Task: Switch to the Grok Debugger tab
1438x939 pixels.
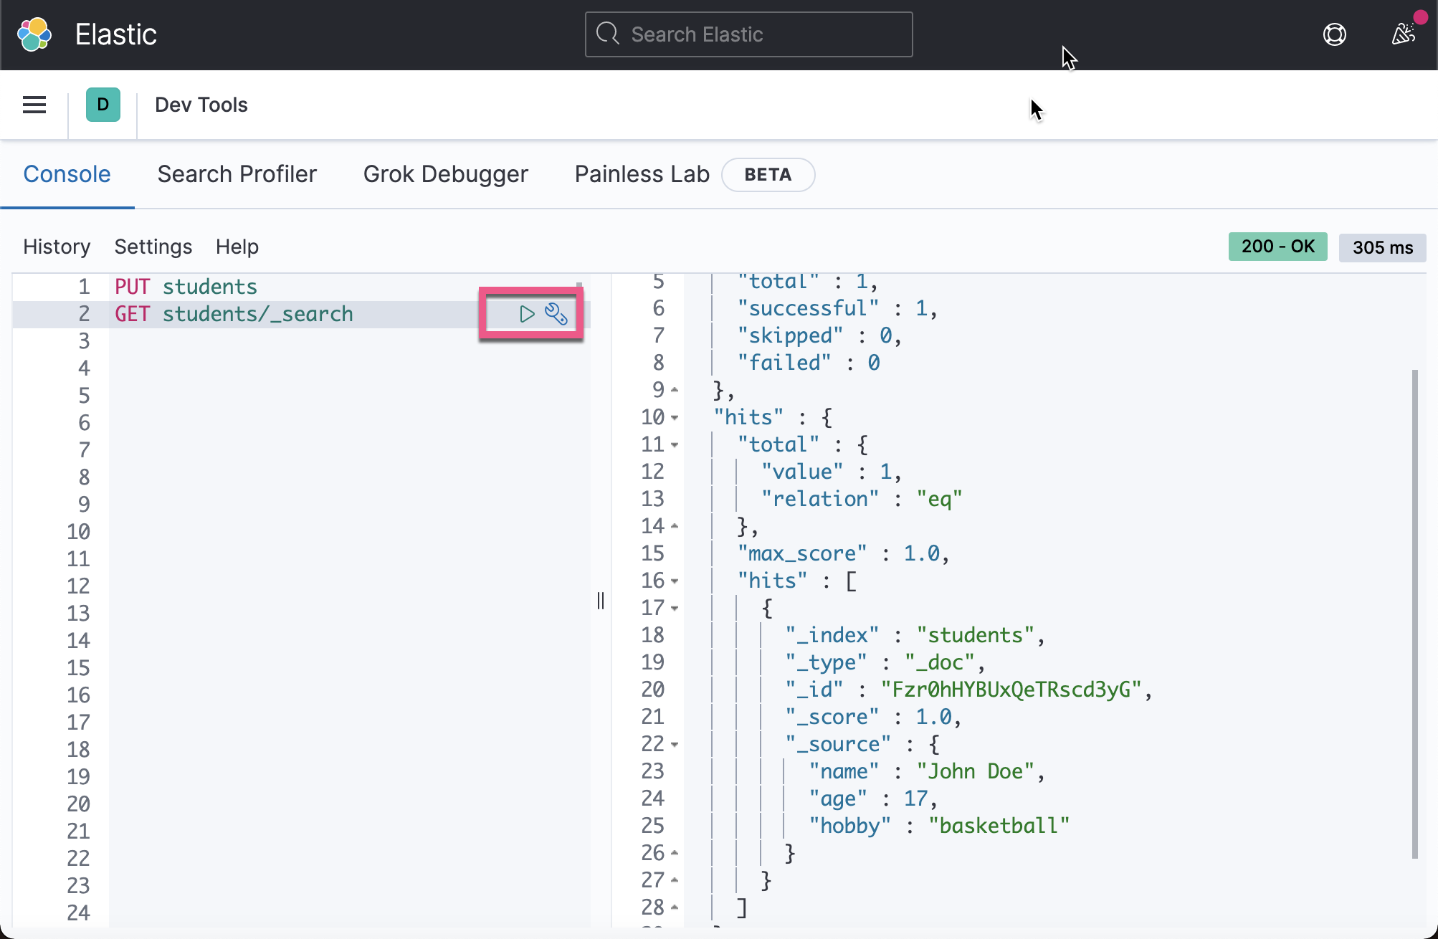Action: tap(445, 174)
